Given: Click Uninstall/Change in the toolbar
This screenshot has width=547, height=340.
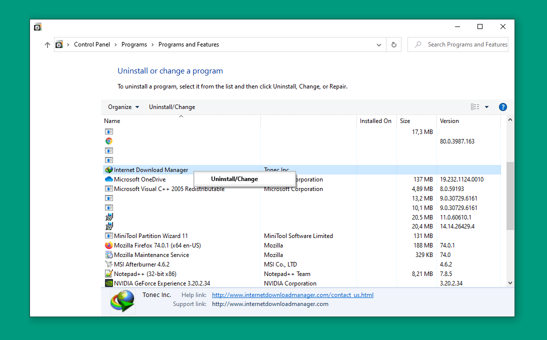Looking at the screenshot, I should pos(172,107).
